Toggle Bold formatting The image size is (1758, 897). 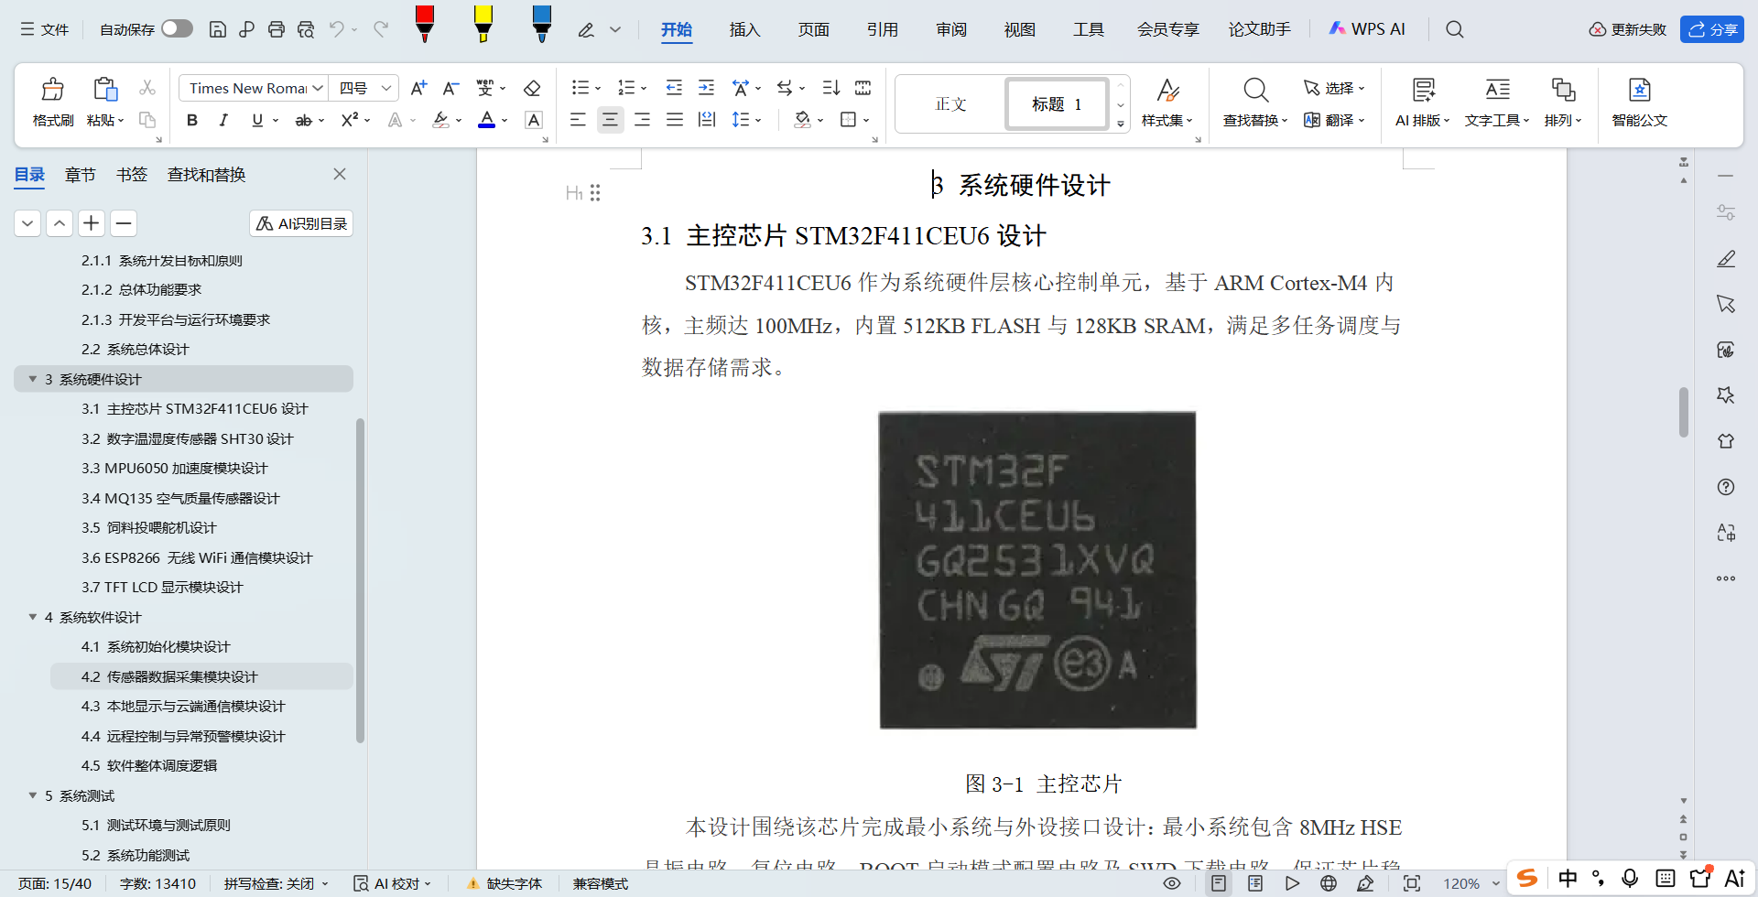coord(192,120)
